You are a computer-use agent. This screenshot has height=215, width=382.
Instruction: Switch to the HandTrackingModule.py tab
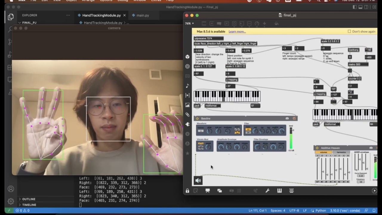101,15
